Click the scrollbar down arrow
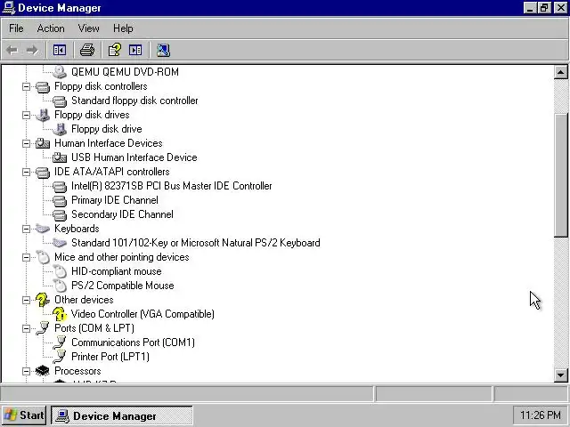 click(x=560, y=375)
